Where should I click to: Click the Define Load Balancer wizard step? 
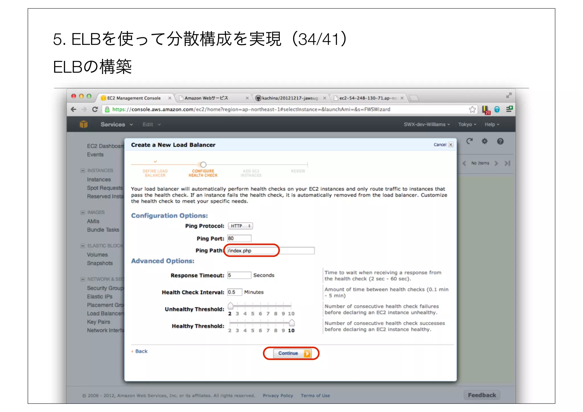click(155, 173)
